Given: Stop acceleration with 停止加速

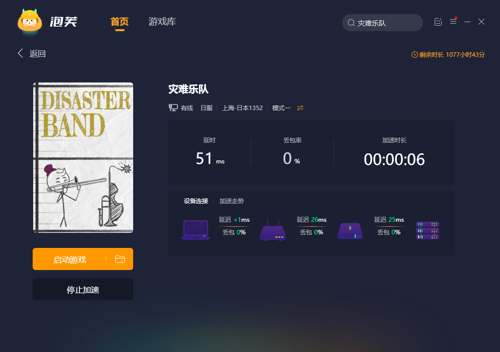Looking at the screenshot, I should pos(83,289).
